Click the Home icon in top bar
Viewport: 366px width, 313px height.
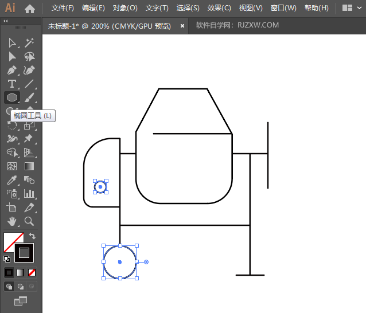point(30,9)
